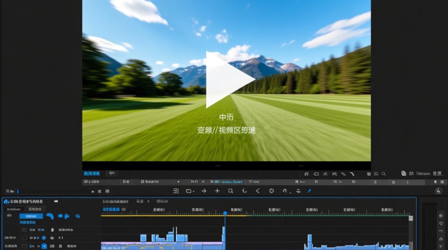Toggle the blue round button on the second track
This screenshot has width=448, height=250.
pyautogui.click(x=44, y=238)
